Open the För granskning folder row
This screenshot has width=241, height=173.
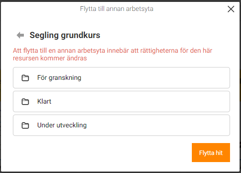121,77
